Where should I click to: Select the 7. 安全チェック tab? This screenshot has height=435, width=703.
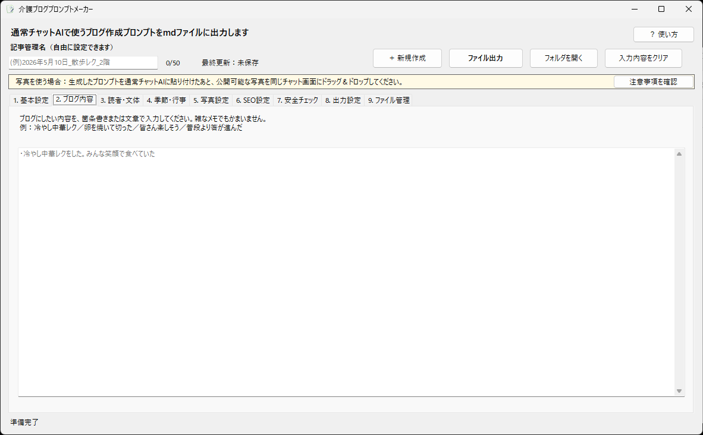pyautogui.click(x=298, y=100)
